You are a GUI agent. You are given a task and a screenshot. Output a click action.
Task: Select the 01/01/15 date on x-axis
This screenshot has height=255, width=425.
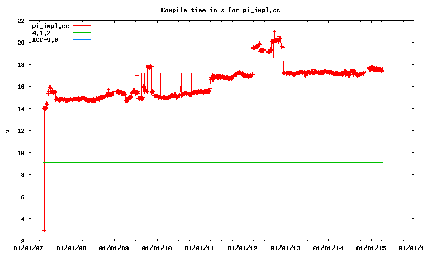[371, 248]
